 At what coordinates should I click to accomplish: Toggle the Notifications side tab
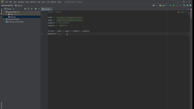(191, 13)
